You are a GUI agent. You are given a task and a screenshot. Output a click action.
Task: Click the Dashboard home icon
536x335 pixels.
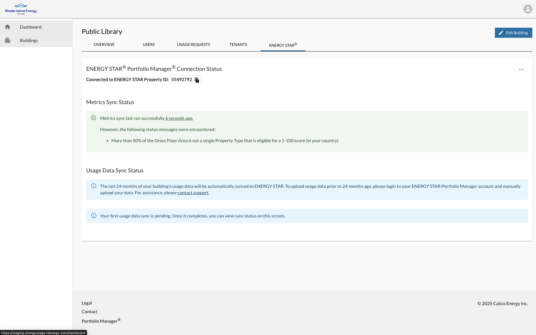8,27
